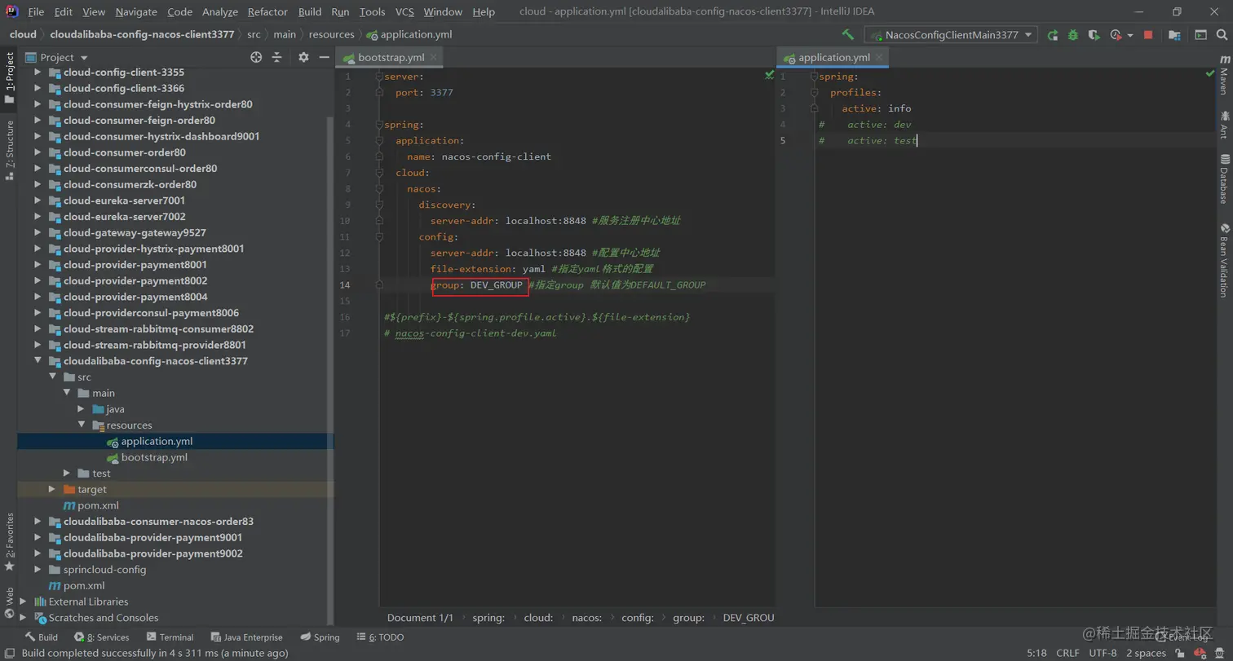Click the profiler run icon
The image size is (1233, 661).
1116,35
